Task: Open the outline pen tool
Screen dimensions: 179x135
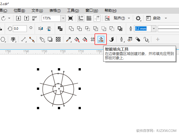Action: (122, 40)
